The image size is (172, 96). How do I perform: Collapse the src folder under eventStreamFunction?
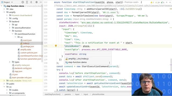coord(15,37)
